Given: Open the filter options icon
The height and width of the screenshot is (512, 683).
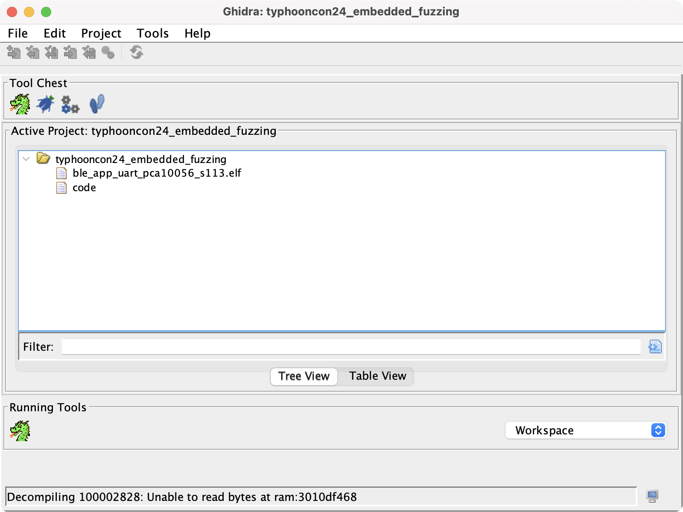Looking at the screenshot, I should coord(655,346).
